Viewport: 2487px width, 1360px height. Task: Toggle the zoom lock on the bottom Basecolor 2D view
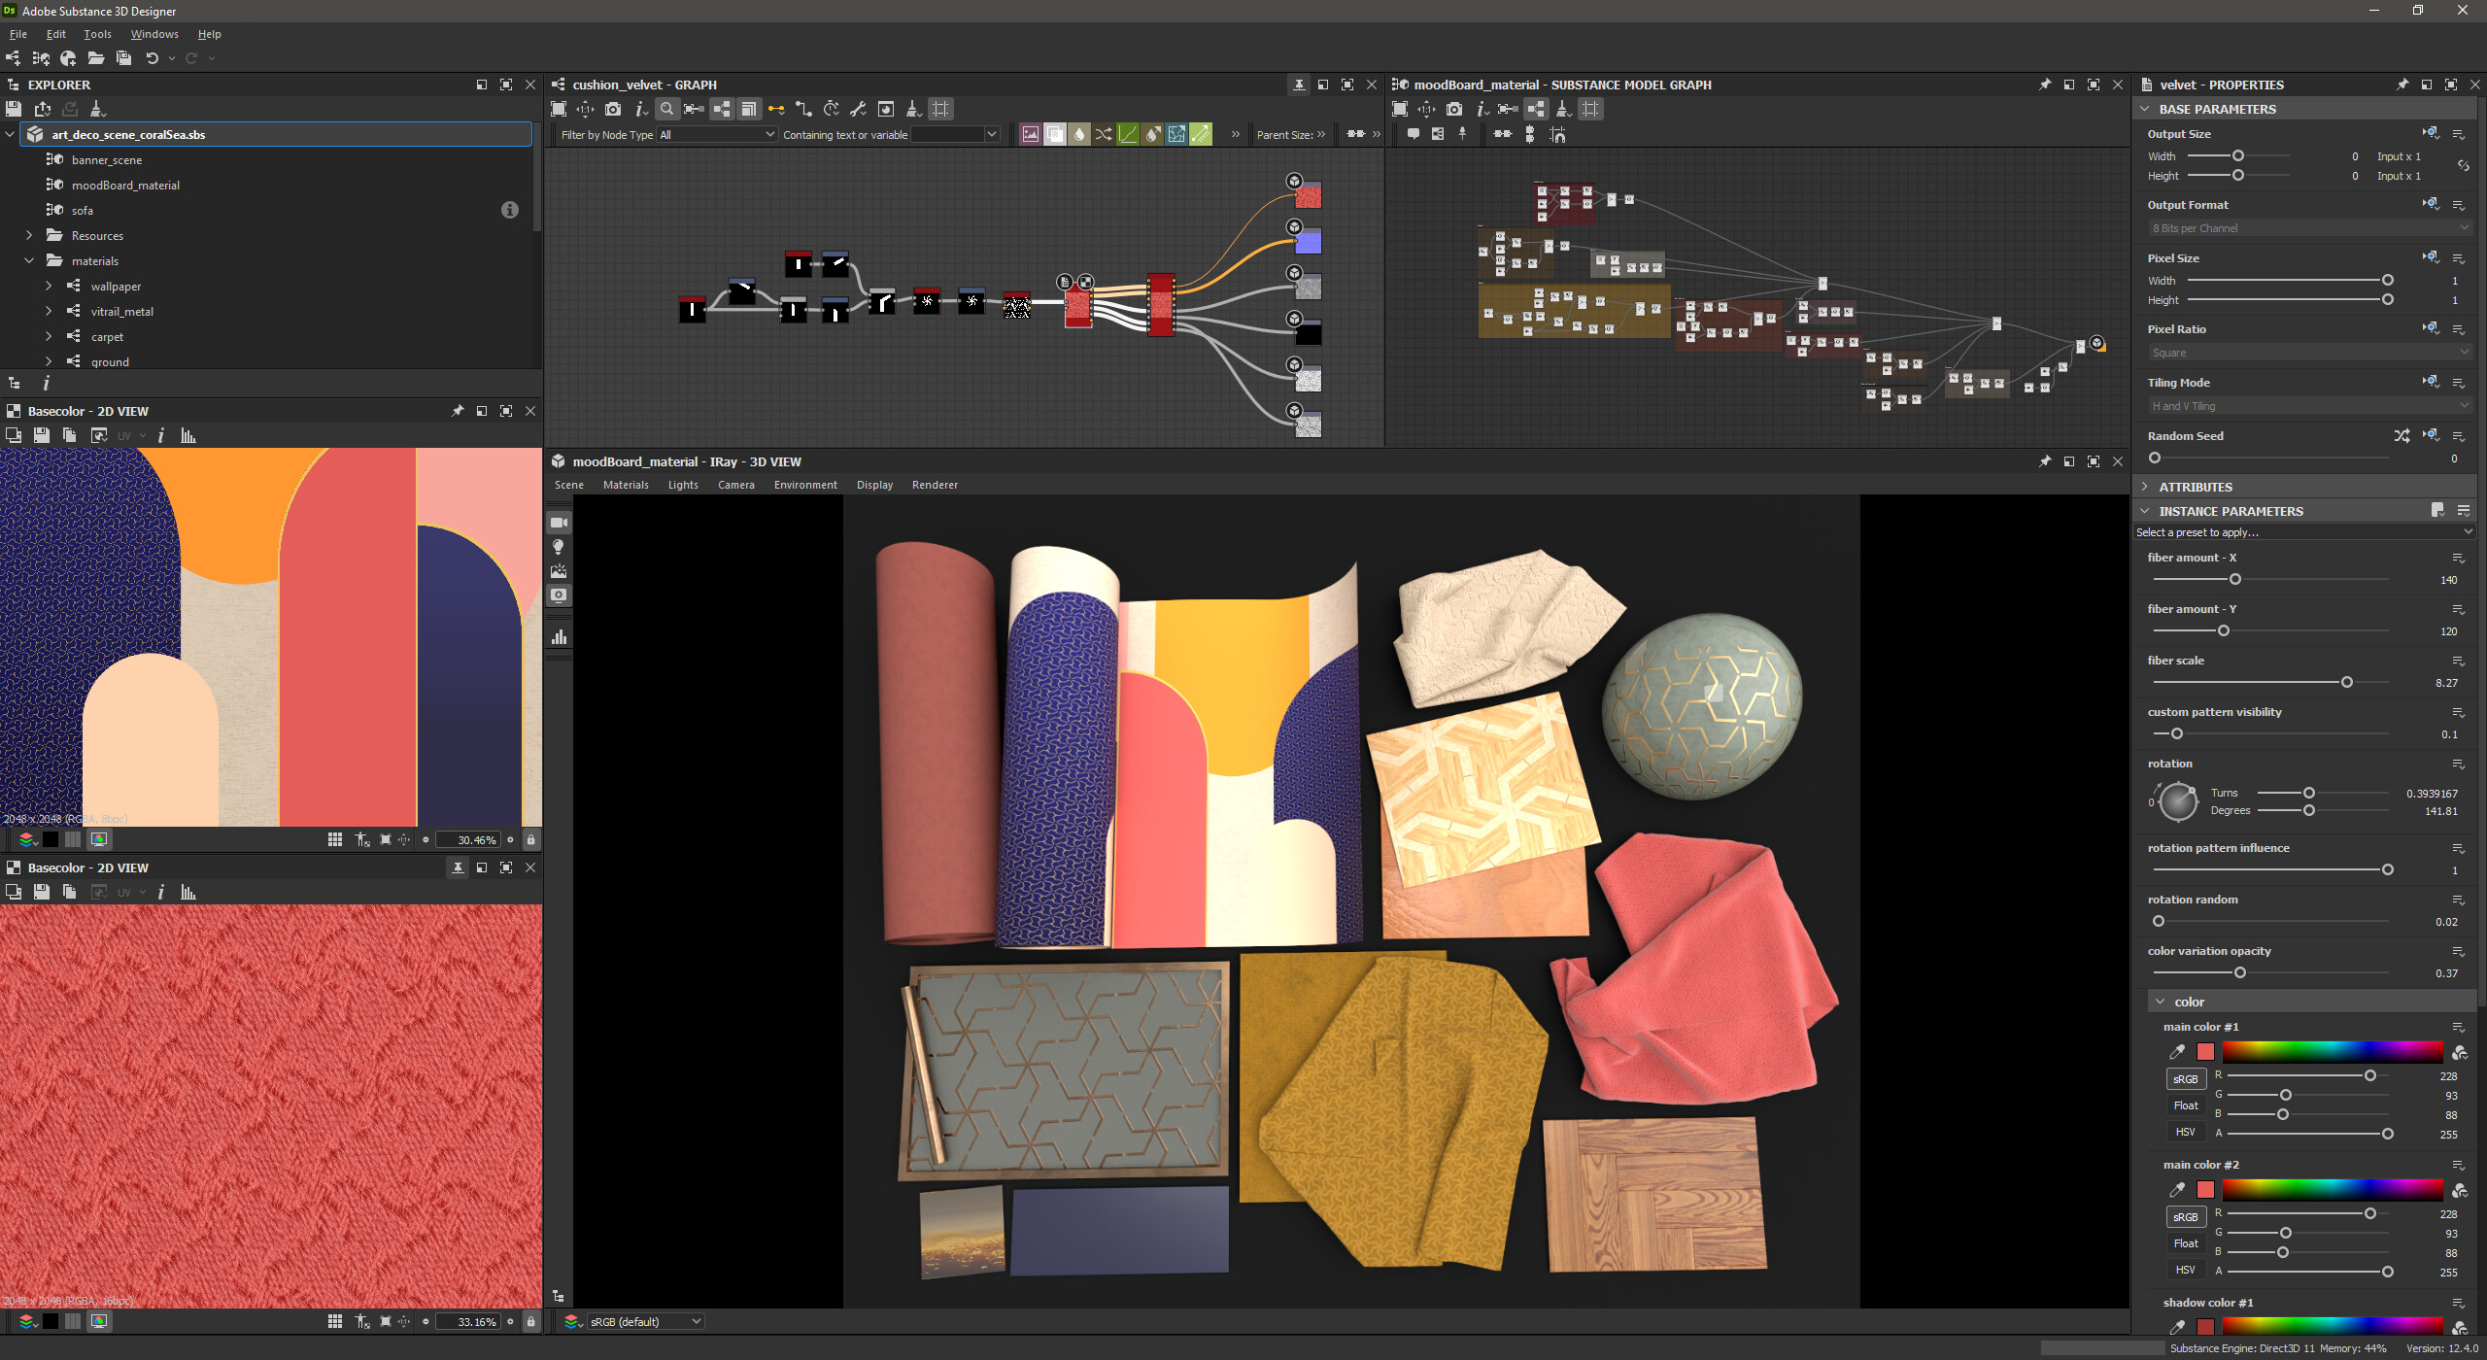[530, 1321]
